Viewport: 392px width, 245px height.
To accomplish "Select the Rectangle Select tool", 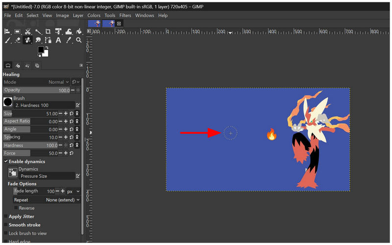I will click(x=17, y=31).
